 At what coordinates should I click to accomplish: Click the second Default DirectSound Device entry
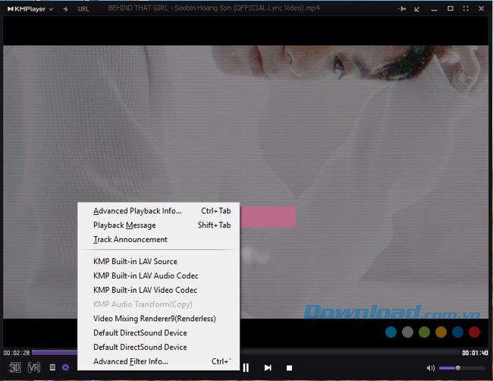coord(159,347)
